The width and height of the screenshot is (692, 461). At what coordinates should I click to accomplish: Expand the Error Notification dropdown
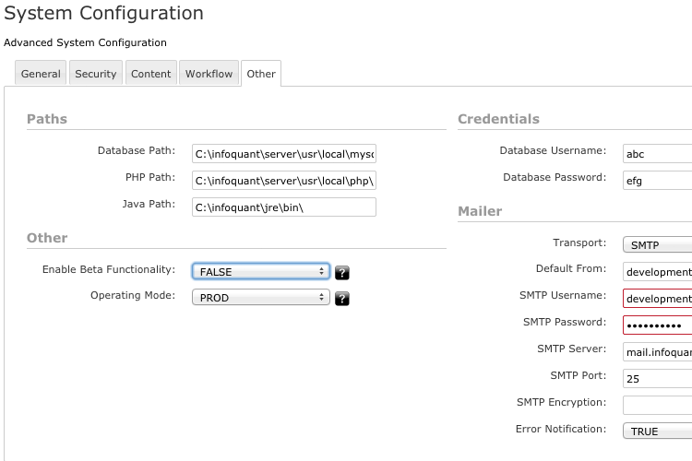[657, 431]
